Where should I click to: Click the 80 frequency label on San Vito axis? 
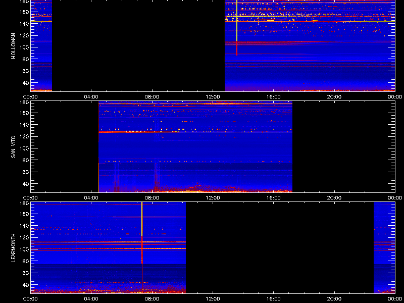click(x=25, y=160)
